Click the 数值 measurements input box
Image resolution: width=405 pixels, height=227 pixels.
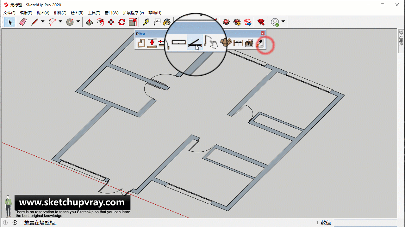point(365,223)
